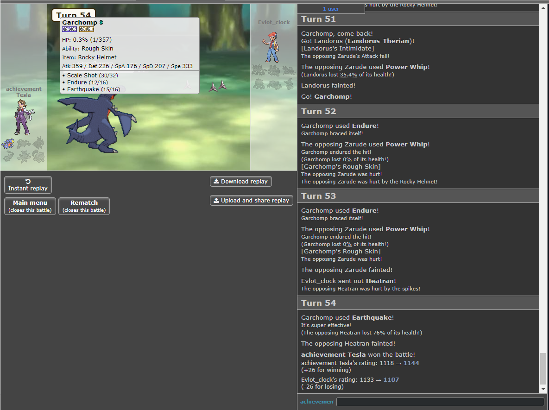
Task: Click Evlot_clock's trainer avatar
Action: click(x=271, y=47)
